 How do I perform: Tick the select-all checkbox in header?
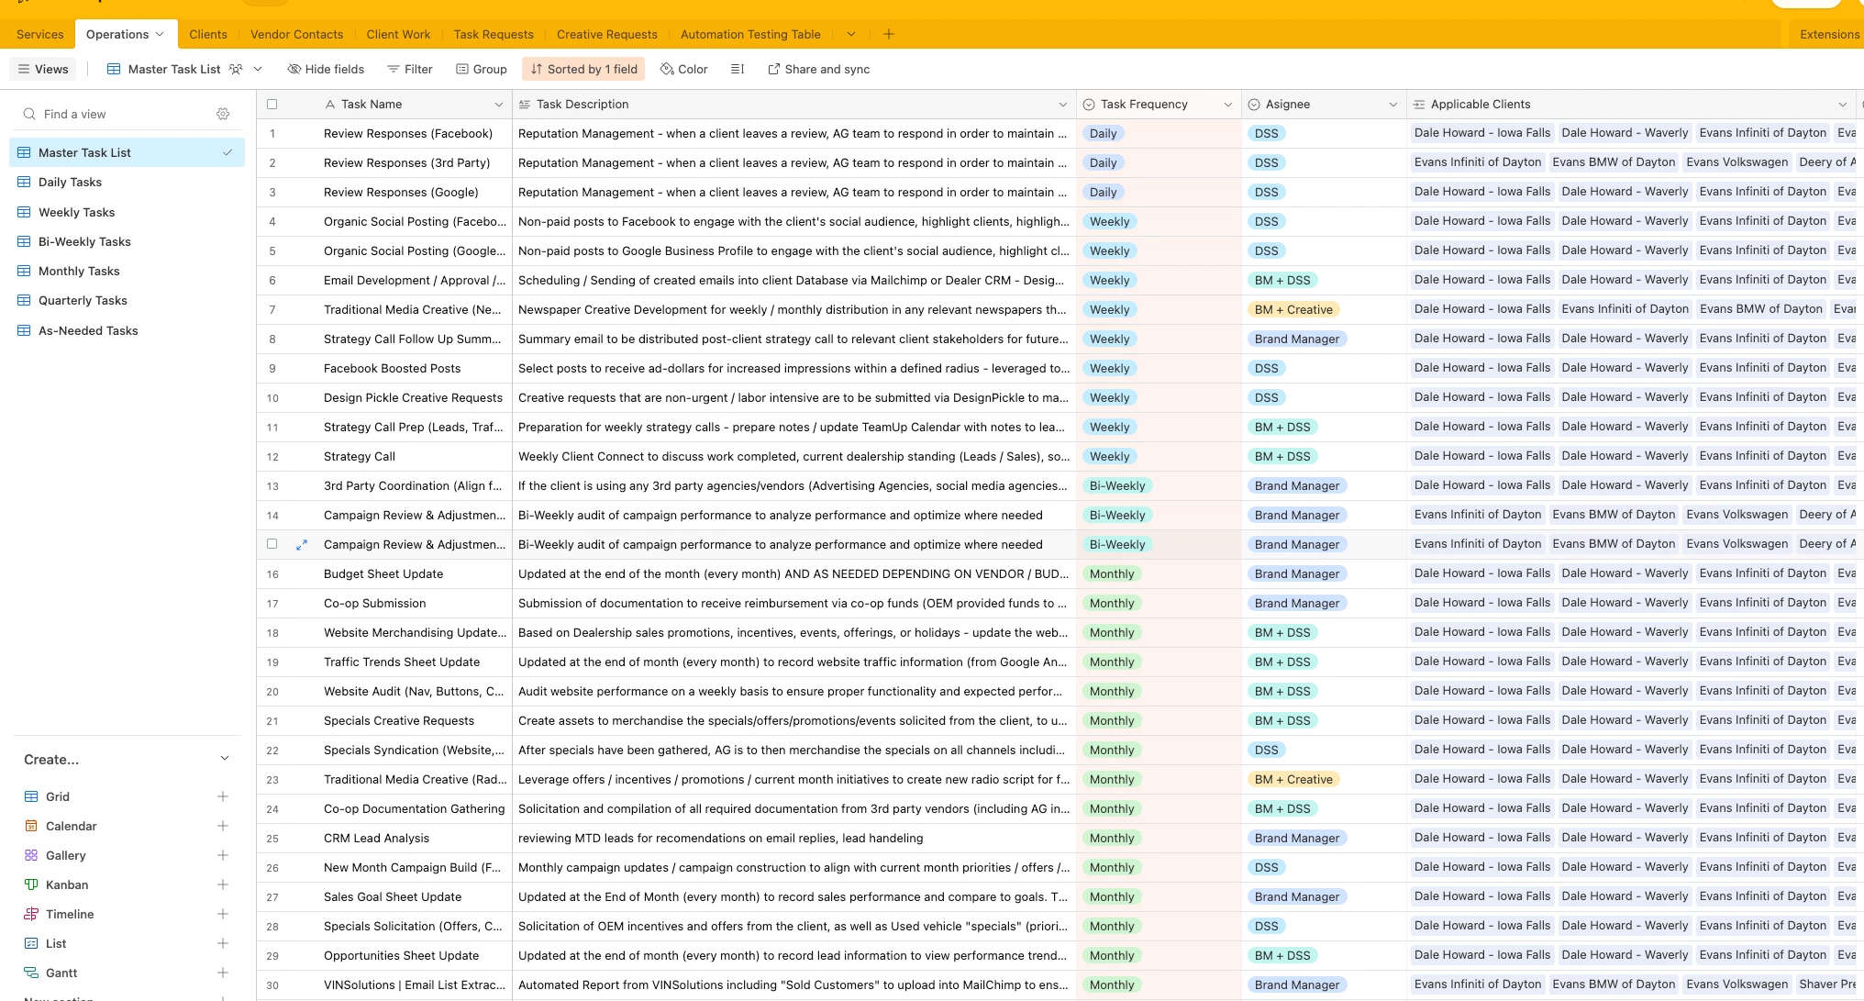pyautogui.click(x=272, y=104)
